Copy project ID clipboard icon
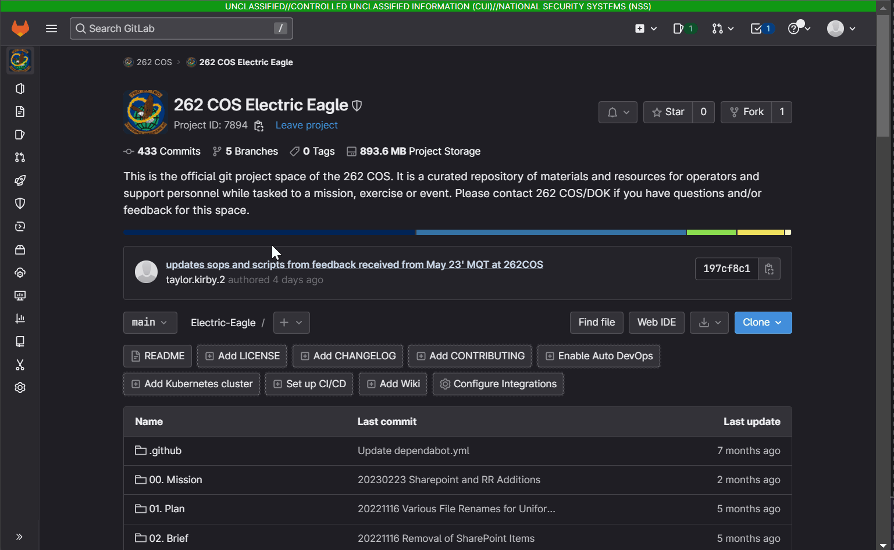894x550 pixels. [x=259, y=126]
